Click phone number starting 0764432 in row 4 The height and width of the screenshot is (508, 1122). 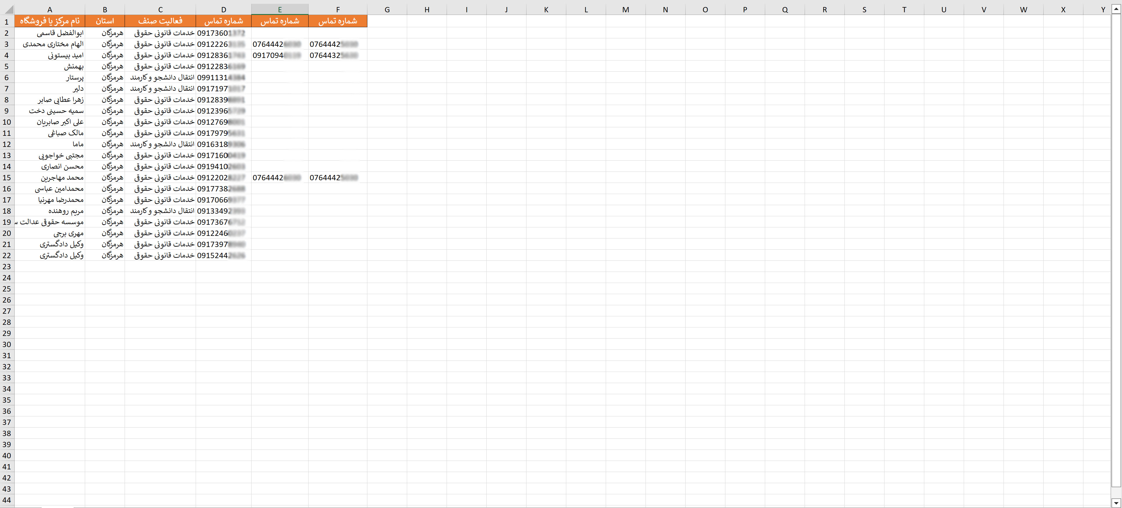(x=338, y=55)
